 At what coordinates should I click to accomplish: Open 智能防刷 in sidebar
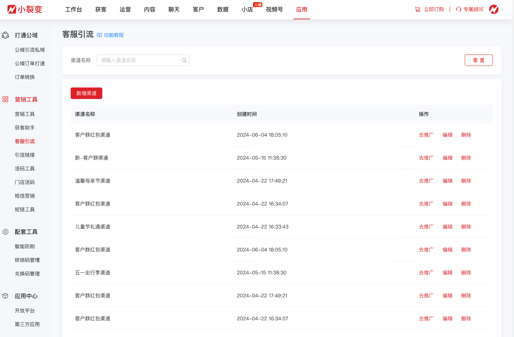[x=25, y=246]
